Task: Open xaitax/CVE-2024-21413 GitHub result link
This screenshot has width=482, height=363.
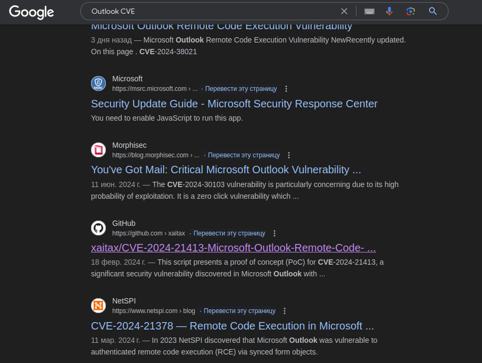Action: click(234, 248)
